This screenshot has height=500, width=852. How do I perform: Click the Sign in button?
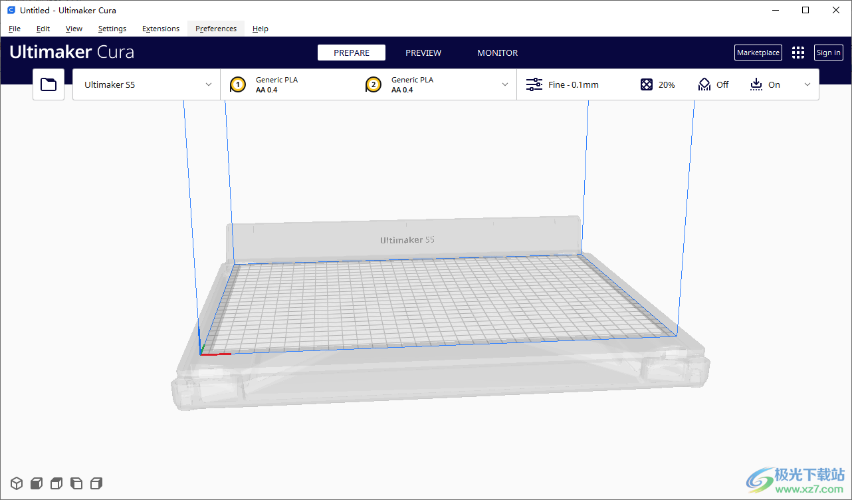829,53
